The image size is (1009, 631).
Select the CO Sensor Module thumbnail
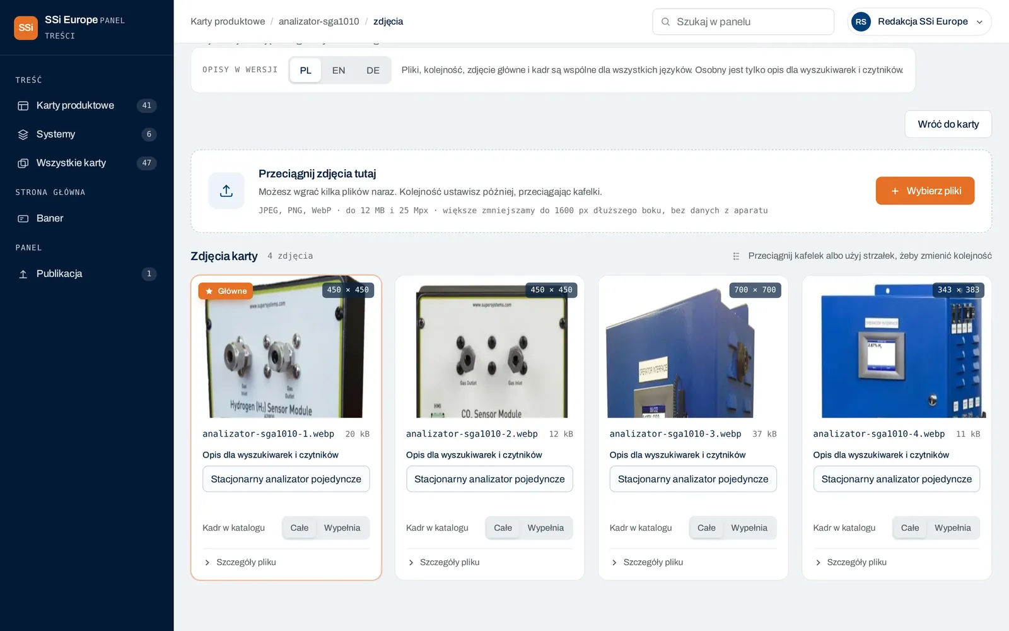(x=490, y=347)
